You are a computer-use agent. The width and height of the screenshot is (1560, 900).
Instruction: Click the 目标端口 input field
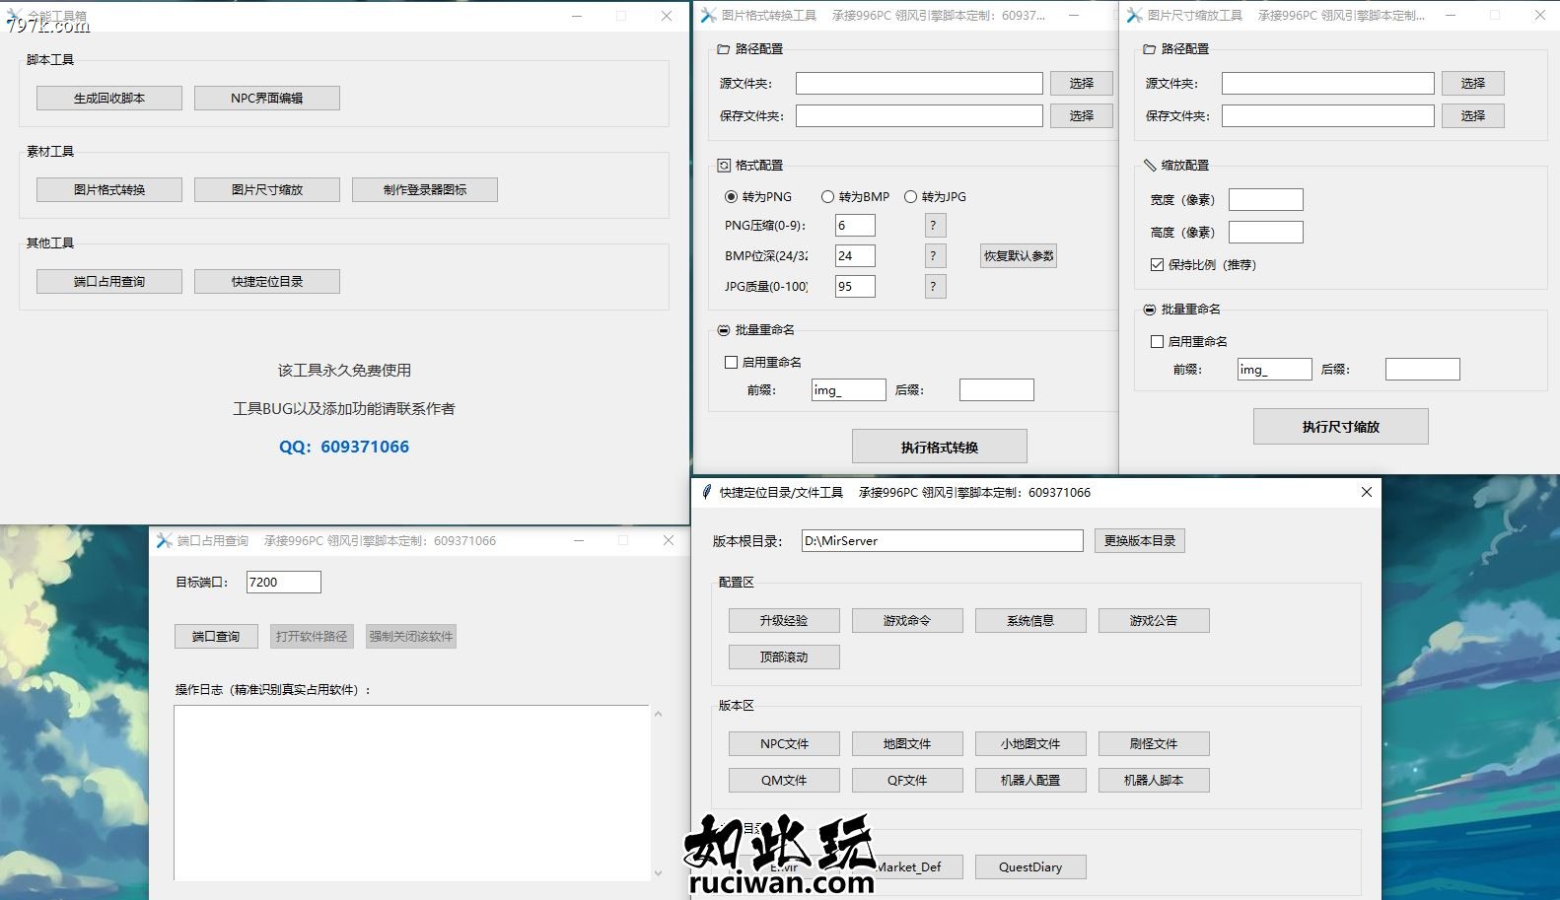tap(283, 582)
